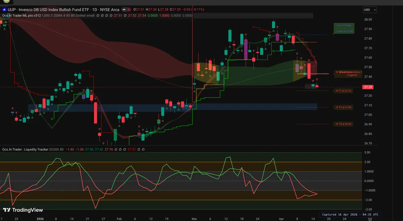The image size is (403, 221).
Task: Click the UUP symbol logo icon
Action: pos(4,10)
